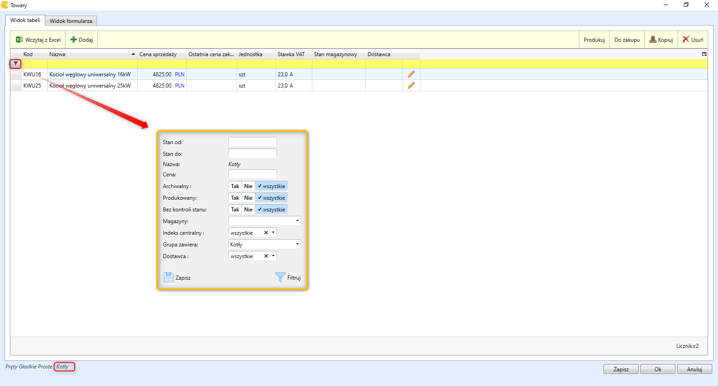
Task: Click the Stan od input field
Action: (252, 142)
